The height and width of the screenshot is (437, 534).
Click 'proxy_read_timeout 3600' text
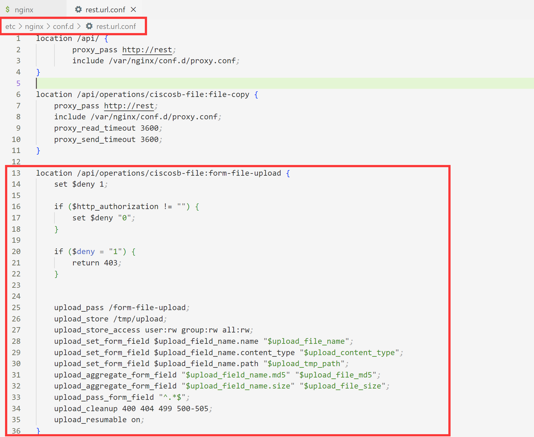[x=106, y=128]
